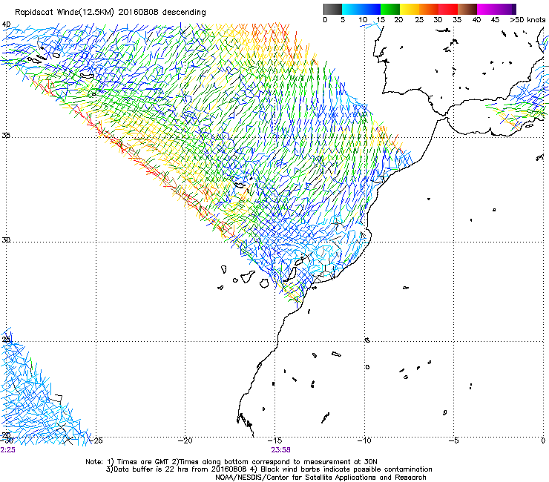
Task: Click the latitude '25' axis label on left edge
Action: coord(6,340)
